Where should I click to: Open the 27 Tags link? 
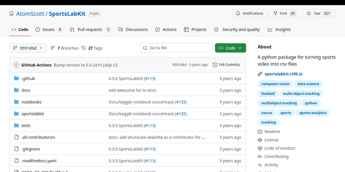(92, 48)
